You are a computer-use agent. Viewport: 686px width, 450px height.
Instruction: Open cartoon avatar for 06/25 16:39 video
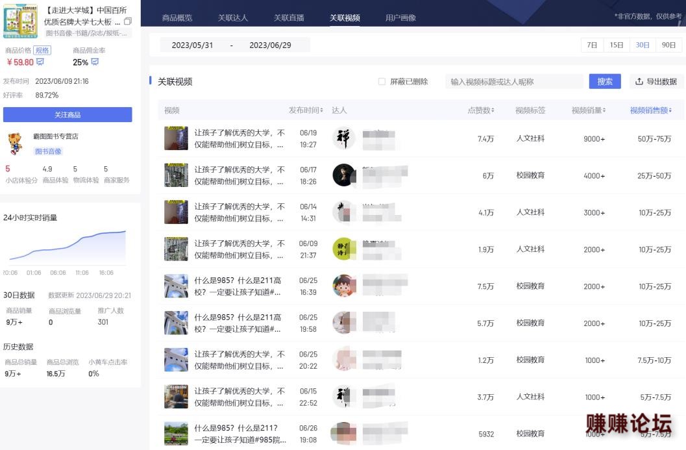[343, 286]
